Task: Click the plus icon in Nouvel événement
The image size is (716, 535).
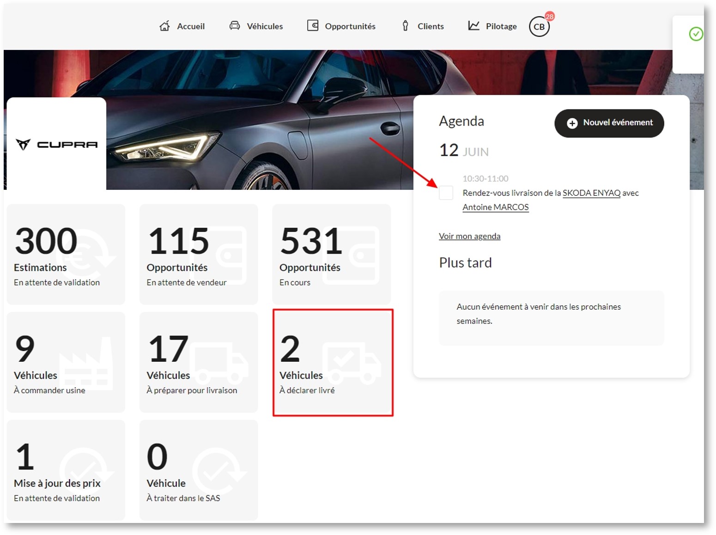Action: point(572,123)
